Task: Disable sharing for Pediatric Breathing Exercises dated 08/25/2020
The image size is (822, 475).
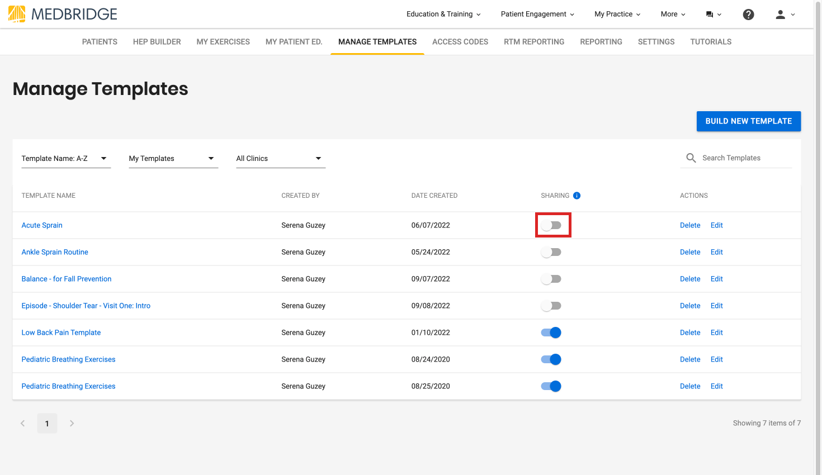Action: point(551,386)
